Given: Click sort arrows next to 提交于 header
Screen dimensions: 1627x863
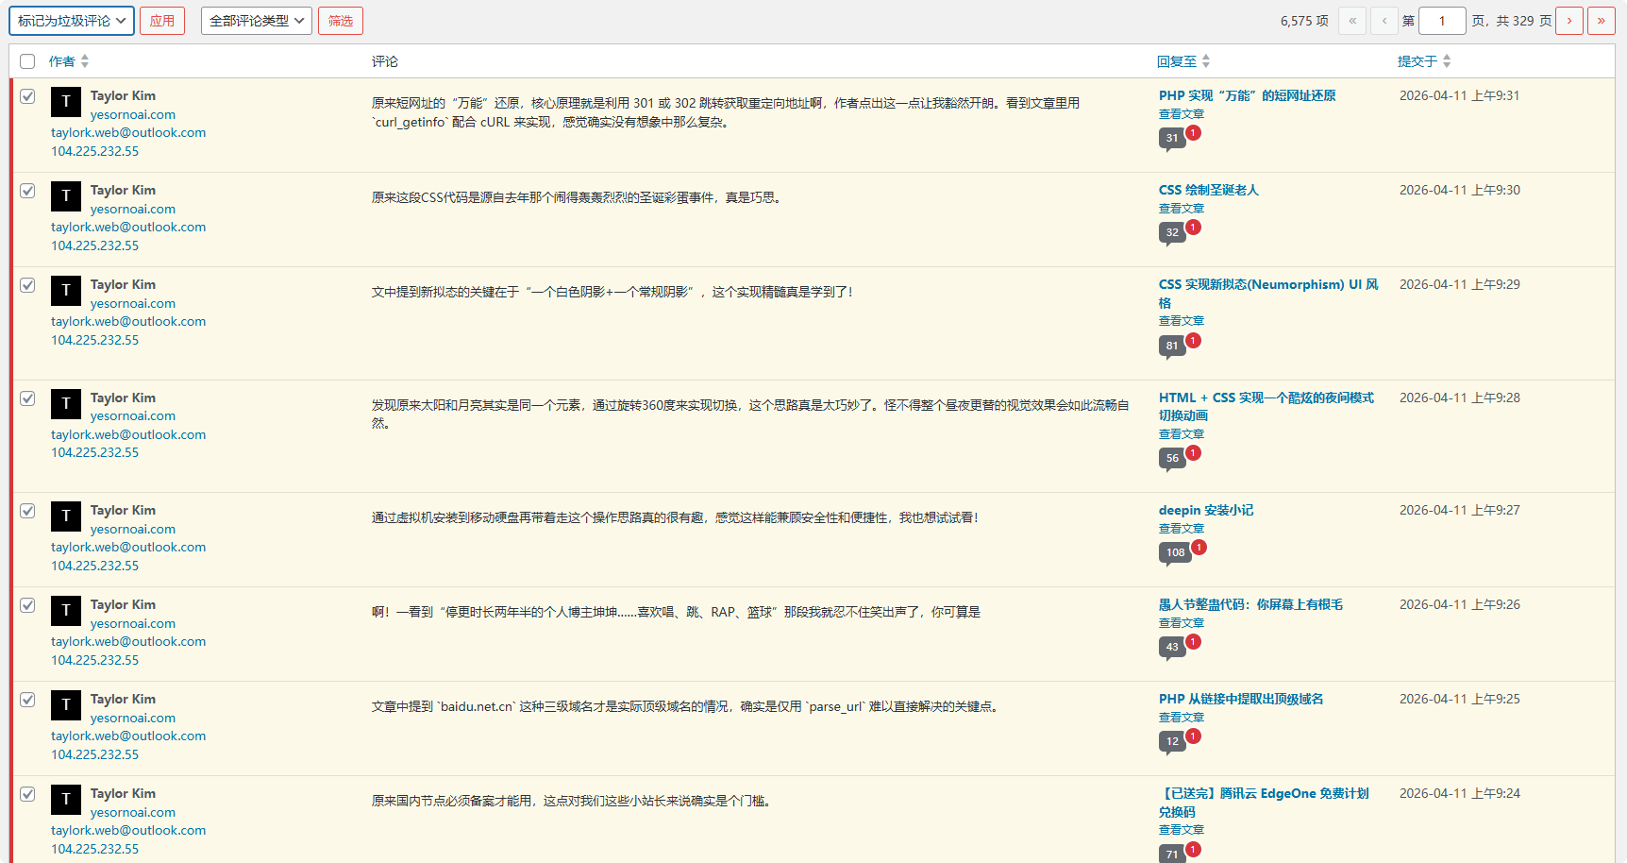Looking at the screenshot, I should tap(1447, 61).
